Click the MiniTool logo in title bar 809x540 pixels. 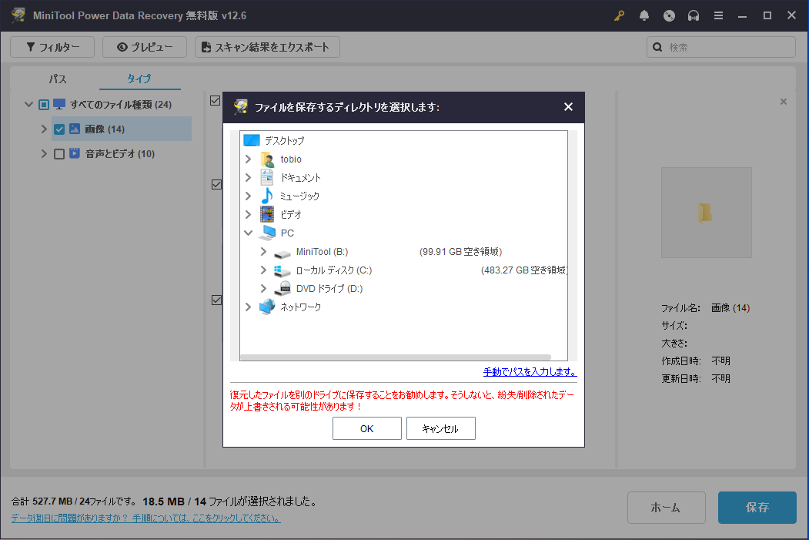pyautogui.click(x=18, y=15)
